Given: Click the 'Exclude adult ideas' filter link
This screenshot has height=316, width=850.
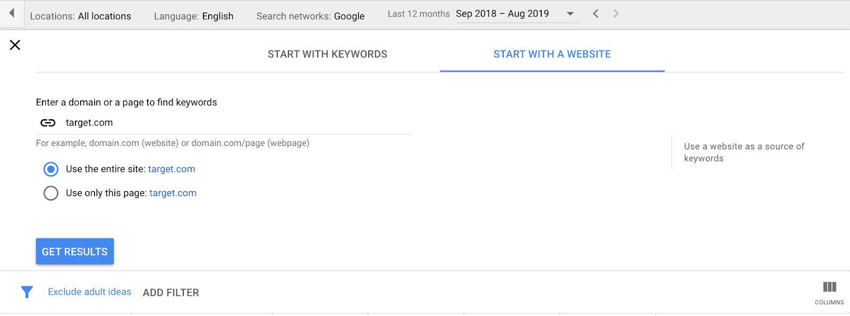Looking at the screenshot, I should click(89, 292).
